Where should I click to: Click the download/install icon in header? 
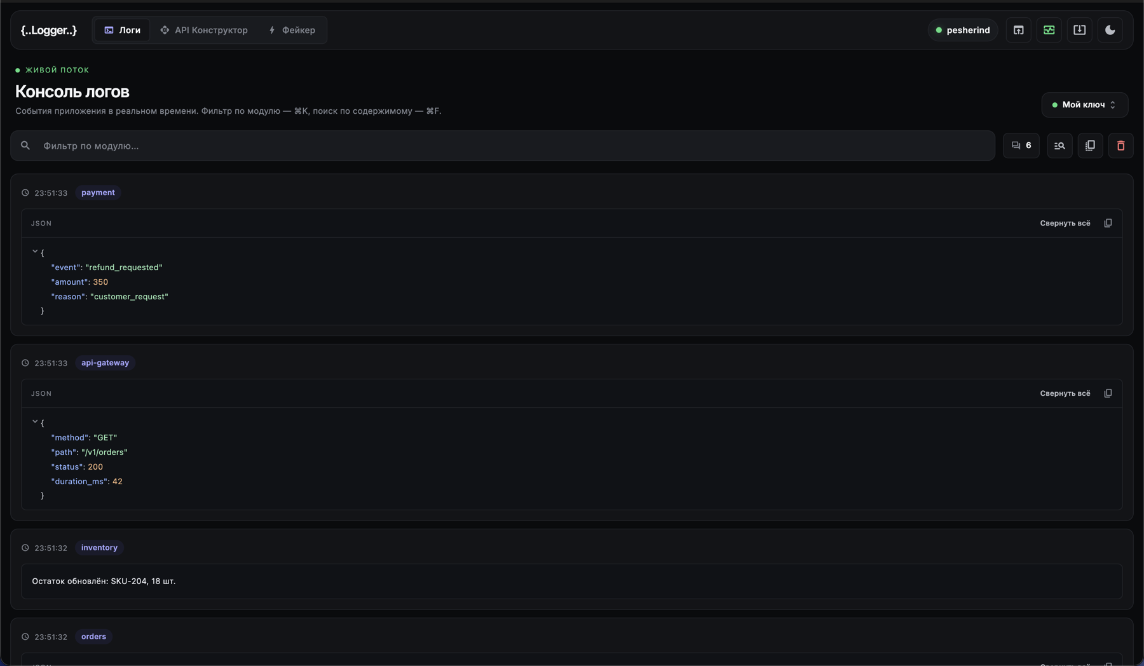point(1079,30)
